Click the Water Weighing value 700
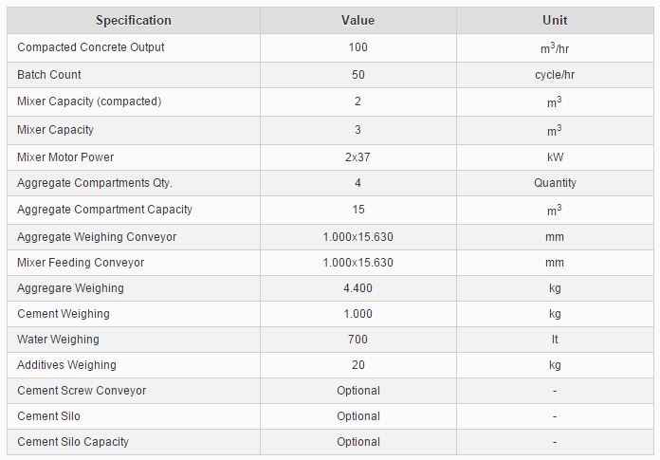 click(357, 340)
